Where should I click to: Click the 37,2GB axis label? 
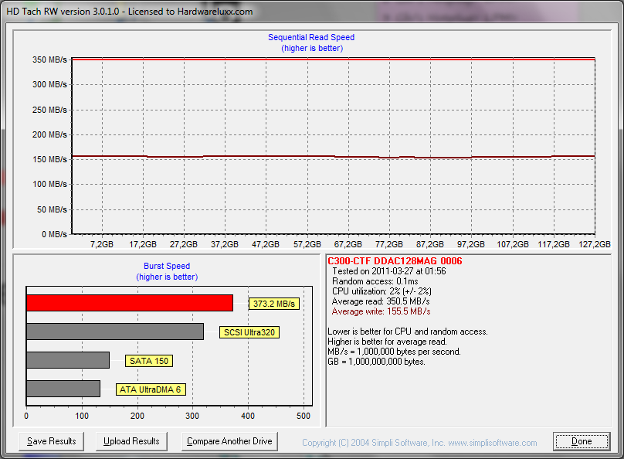225,244
